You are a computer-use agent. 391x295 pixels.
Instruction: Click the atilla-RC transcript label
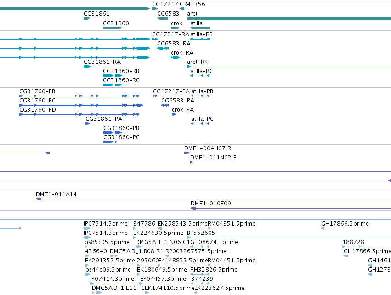click(202, 71)
